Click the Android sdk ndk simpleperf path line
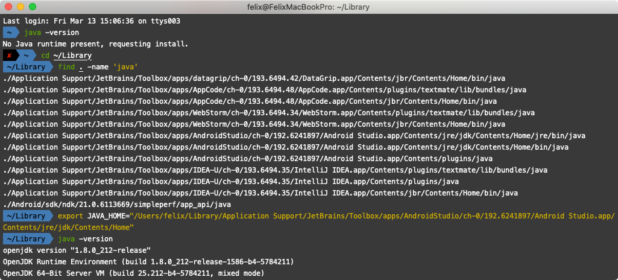 pos(116,205)
